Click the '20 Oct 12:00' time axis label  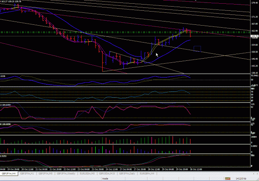pyautogui.click(x=27, y=169)
